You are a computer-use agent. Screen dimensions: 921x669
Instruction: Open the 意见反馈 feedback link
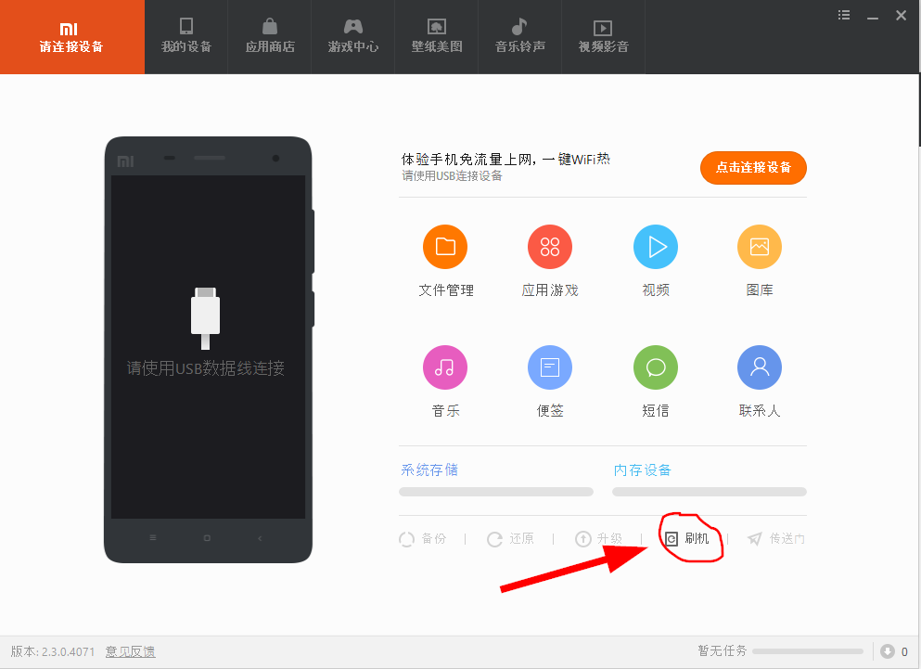pos(130,651)
